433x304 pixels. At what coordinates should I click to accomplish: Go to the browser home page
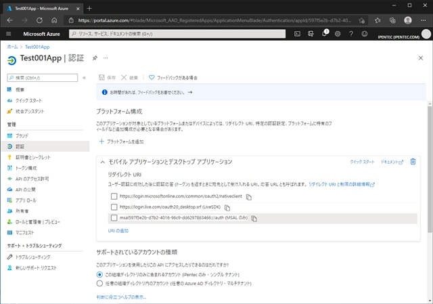54,20
